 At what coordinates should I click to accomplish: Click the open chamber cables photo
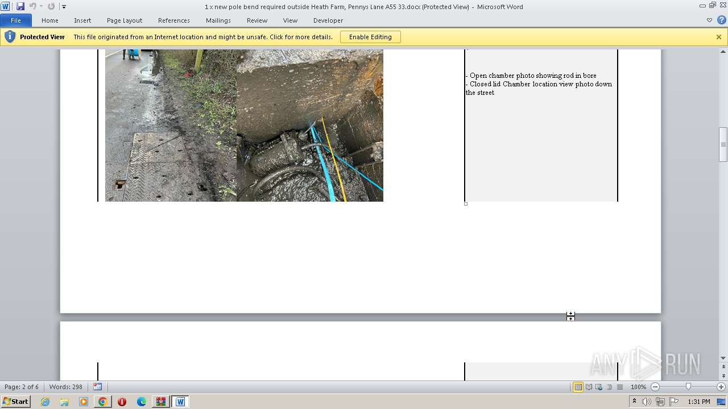coord(310,126)
